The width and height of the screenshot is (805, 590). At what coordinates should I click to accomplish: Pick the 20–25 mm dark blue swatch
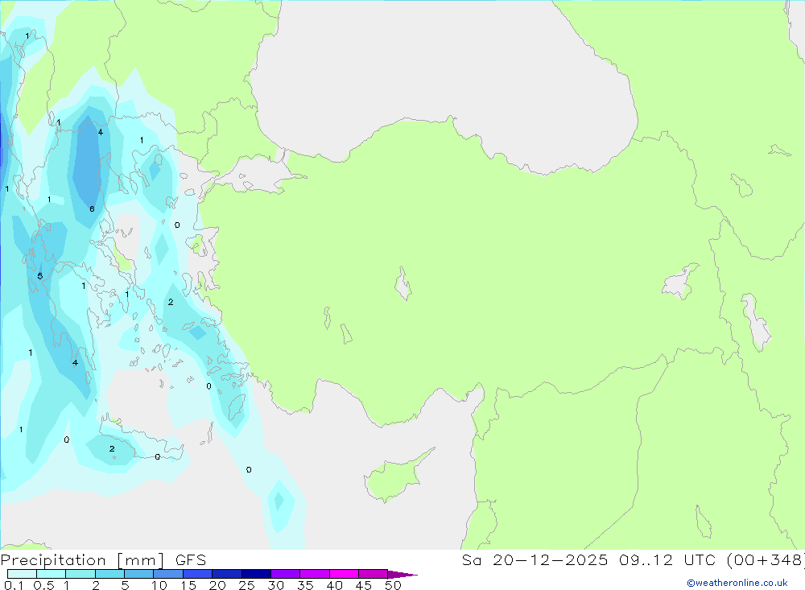click(227, 574)
